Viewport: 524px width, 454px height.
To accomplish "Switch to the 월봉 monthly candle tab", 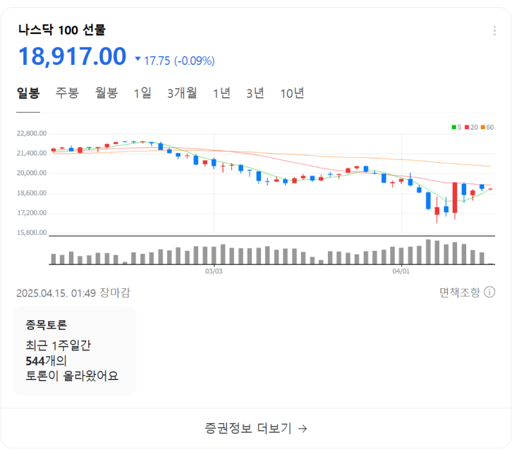I will [x=106, y=93].
